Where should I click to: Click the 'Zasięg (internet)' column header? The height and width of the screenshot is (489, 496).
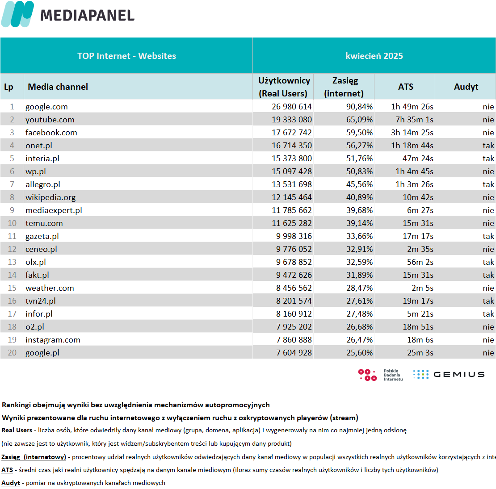[x=344, y=87]
